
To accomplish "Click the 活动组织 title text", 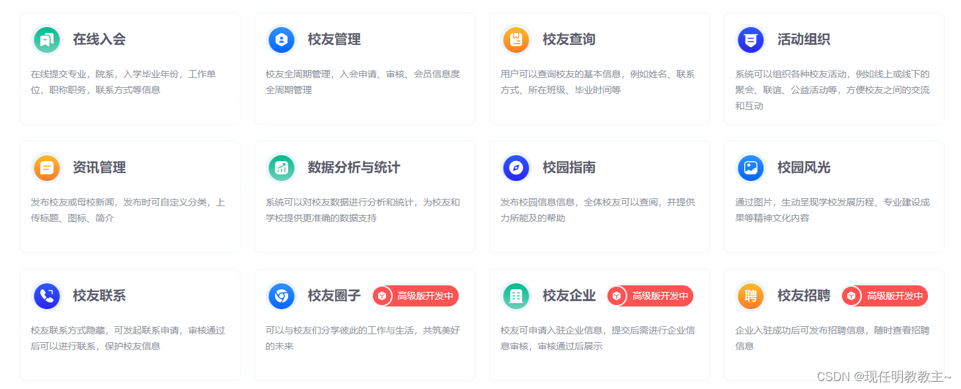I will click(802, 40).
